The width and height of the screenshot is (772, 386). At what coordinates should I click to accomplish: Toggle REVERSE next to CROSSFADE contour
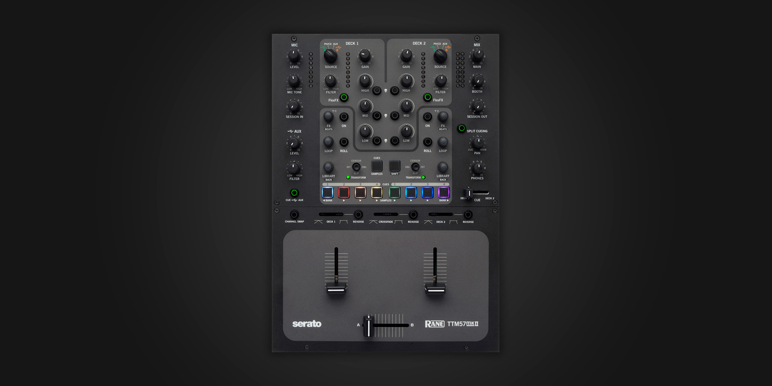point(413,214)
